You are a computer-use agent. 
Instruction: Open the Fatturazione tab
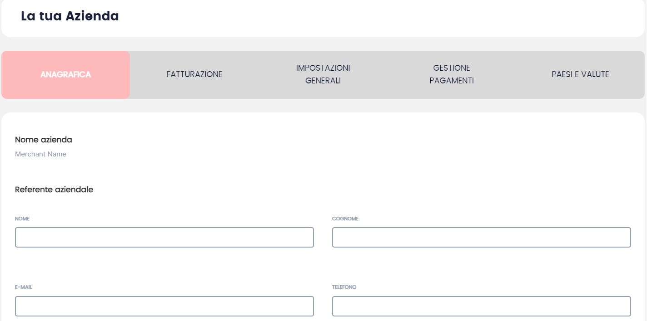click(194, 74)
